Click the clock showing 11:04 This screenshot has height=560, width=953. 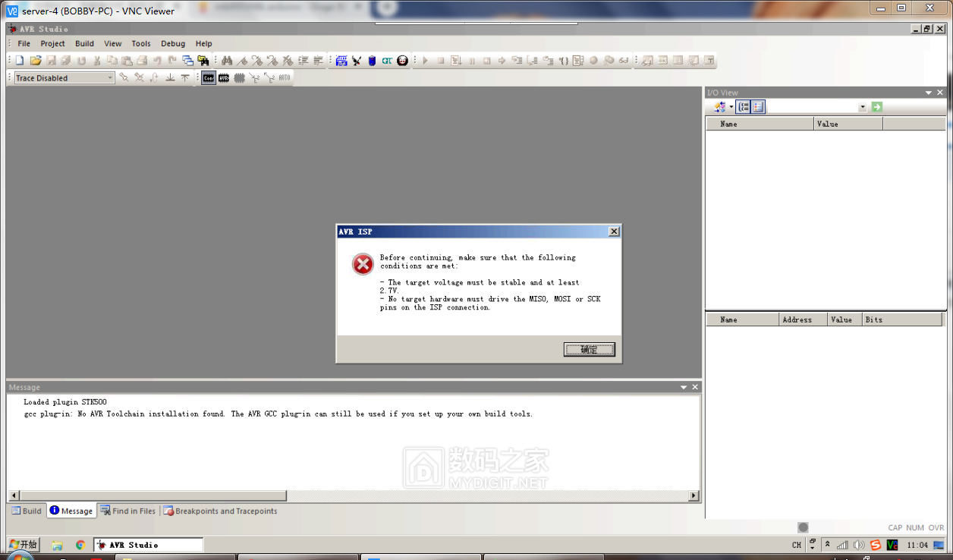[x=918, y=545]
